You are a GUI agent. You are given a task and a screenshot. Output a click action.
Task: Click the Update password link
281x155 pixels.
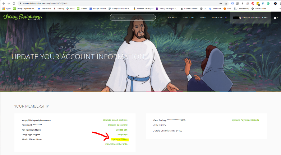click(118, 125)
